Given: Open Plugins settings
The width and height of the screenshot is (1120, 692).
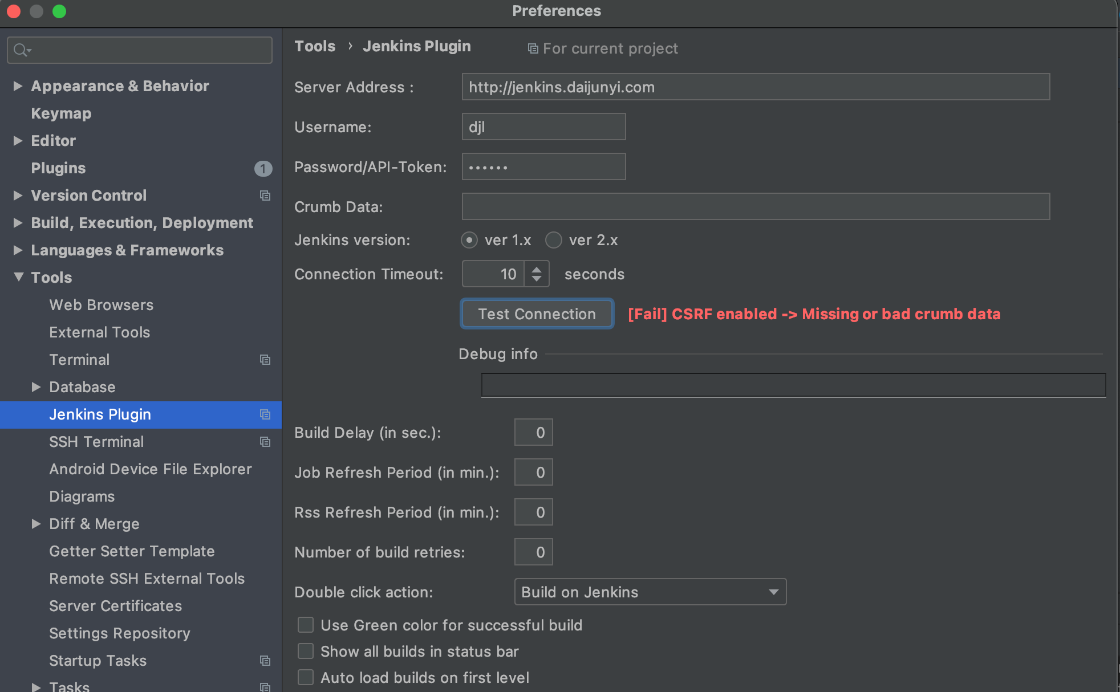Looking at the screenshot, I should 58,168.
